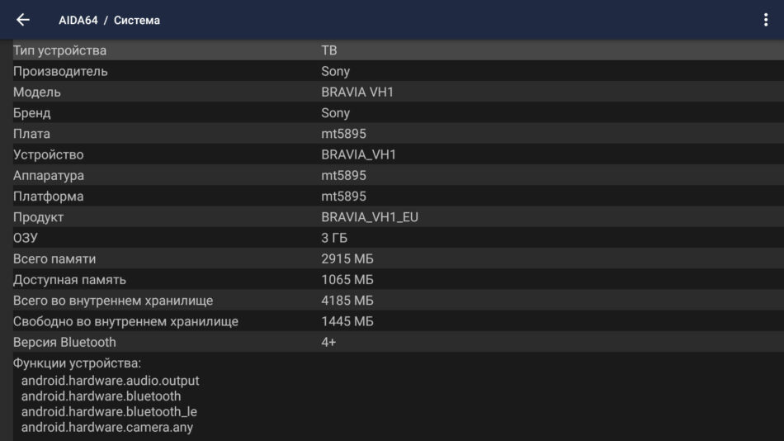Select android.hardware.audio.output entry
784x441 pixels.
coord(110,381)
